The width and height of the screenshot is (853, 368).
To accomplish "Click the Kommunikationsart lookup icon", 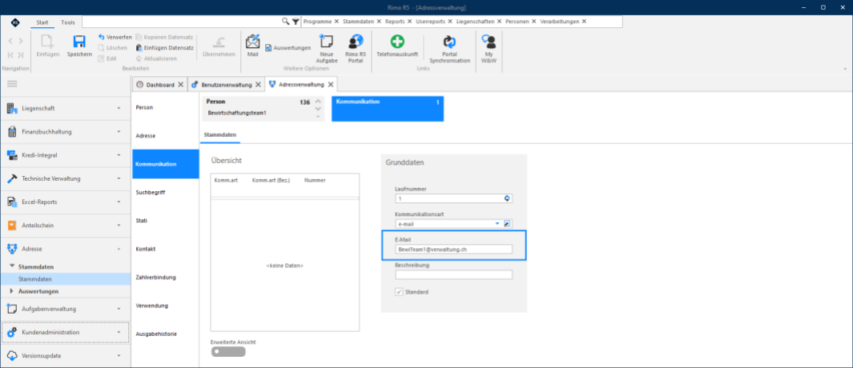I will (x=508, y=223).
